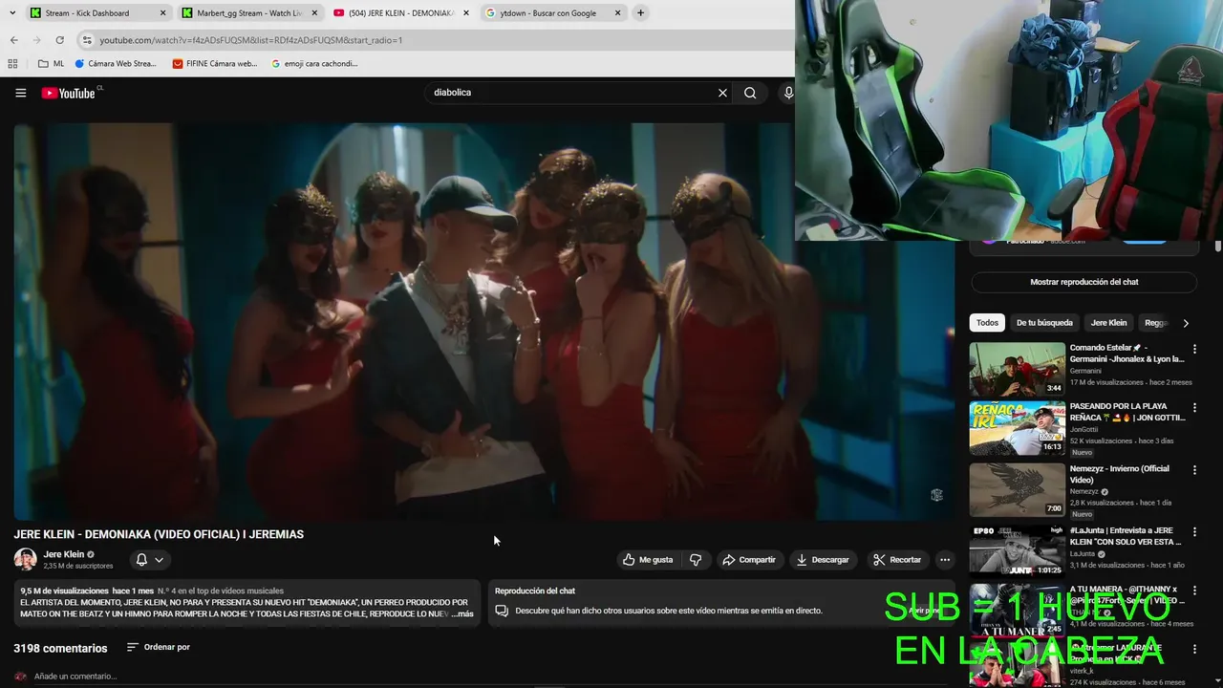
Task: Click N.º 4 en el top de vídeos musicales
Action: coord(221,591)
